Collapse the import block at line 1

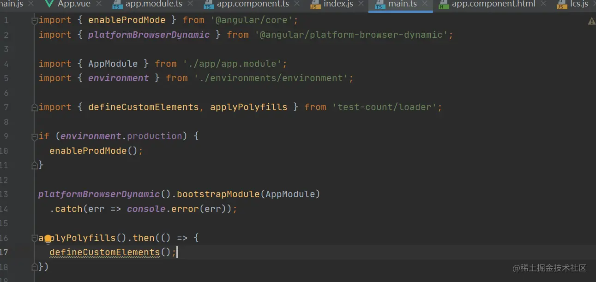coord(34,21)
